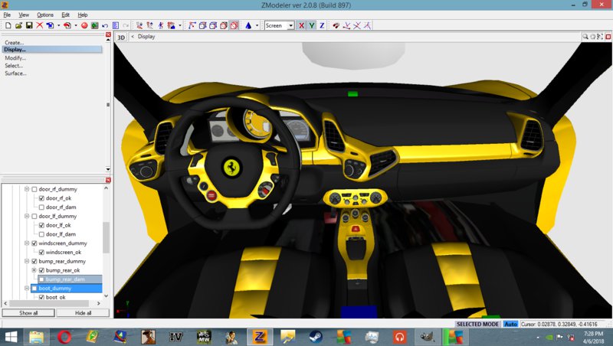
Task: Toggle the Vertices level selection icon
Action: click(192, 25)
